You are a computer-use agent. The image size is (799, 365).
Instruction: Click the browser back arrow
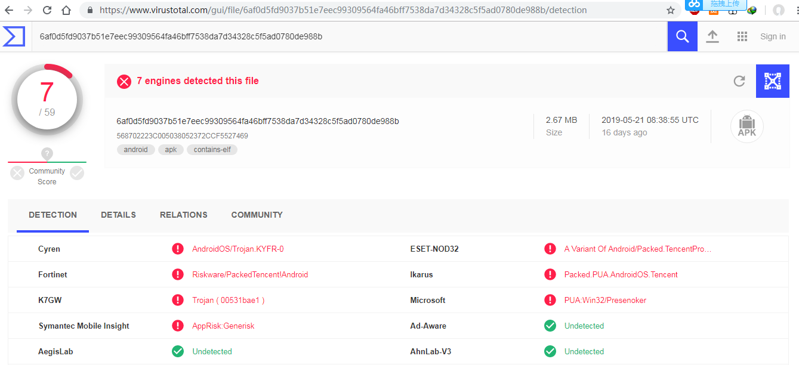pos(10,10)
